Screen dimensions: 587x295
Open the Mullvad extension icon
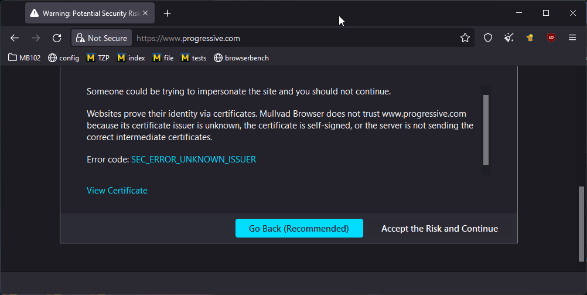point(530,38)
